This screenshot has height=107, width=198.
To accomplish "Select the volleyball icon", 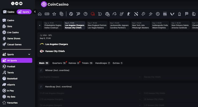I will (158, 14).
